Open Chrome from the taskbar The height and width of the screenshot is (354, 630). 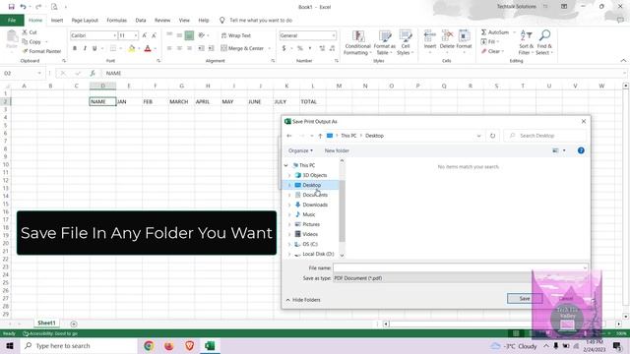tap(149, 346)
